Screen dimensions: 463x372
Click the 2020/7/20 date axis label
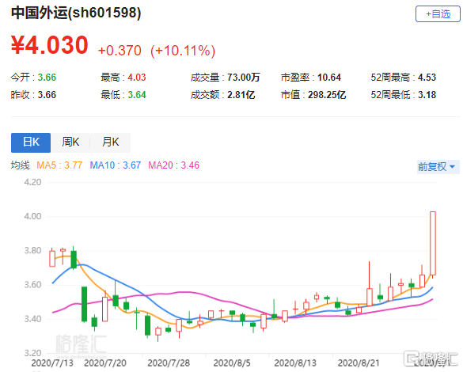pos(104,363)
